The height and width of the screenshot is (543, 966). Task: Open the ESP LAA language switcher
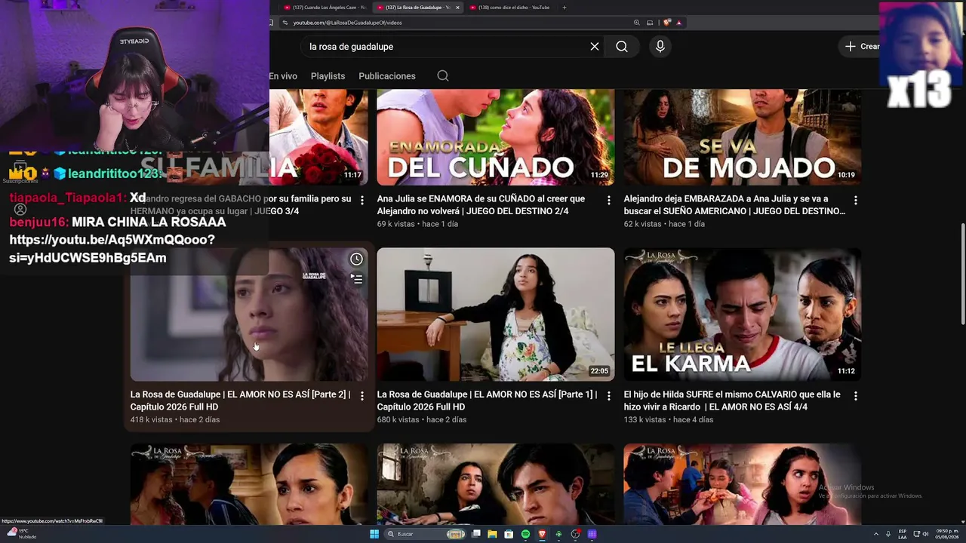point(903,534)
